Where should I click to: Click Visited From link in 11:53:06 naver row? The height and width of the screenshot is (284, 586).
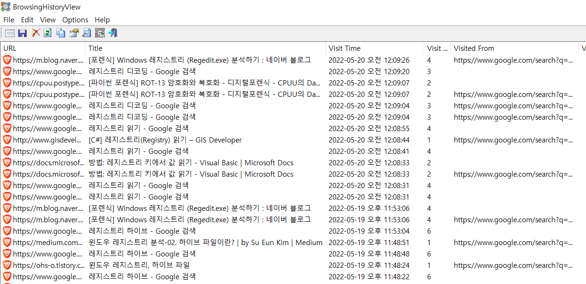pos(513,219)
